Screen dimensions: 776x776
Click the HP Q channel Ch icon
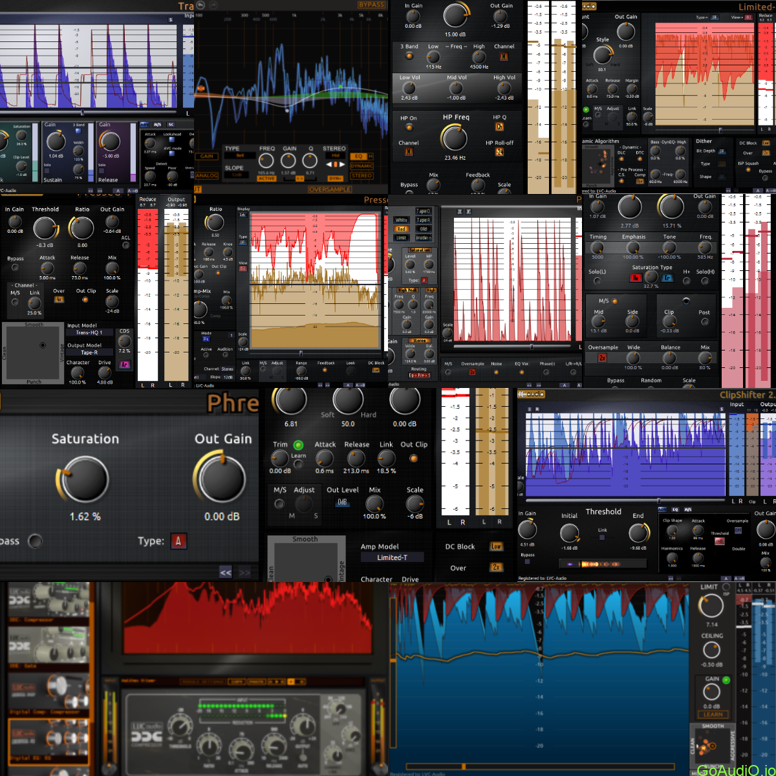pyautogui.click(x=500, y=127)
